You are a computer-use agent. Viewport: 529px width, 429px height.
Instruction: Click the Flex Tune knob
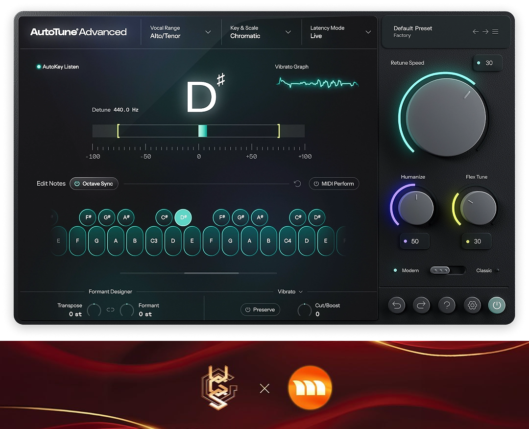(x=479, y=207)
